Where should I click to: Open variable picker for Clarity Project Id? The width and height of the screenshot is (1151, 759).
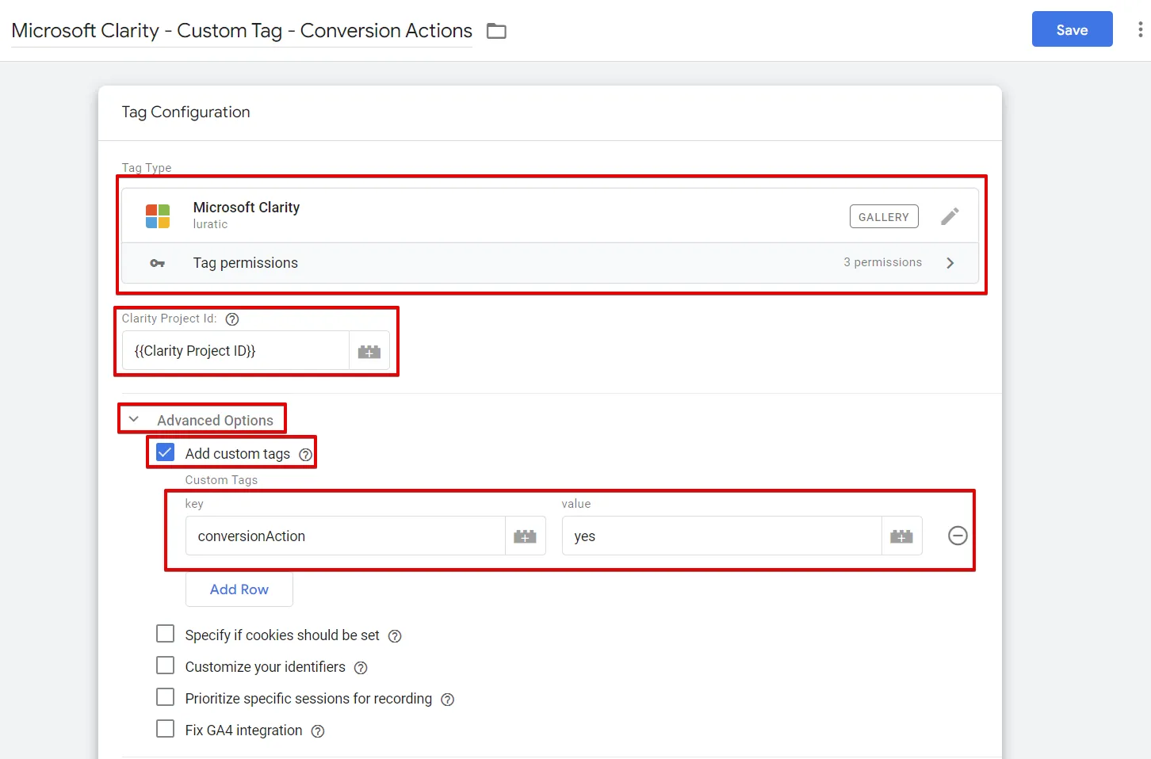click(369, 351)
